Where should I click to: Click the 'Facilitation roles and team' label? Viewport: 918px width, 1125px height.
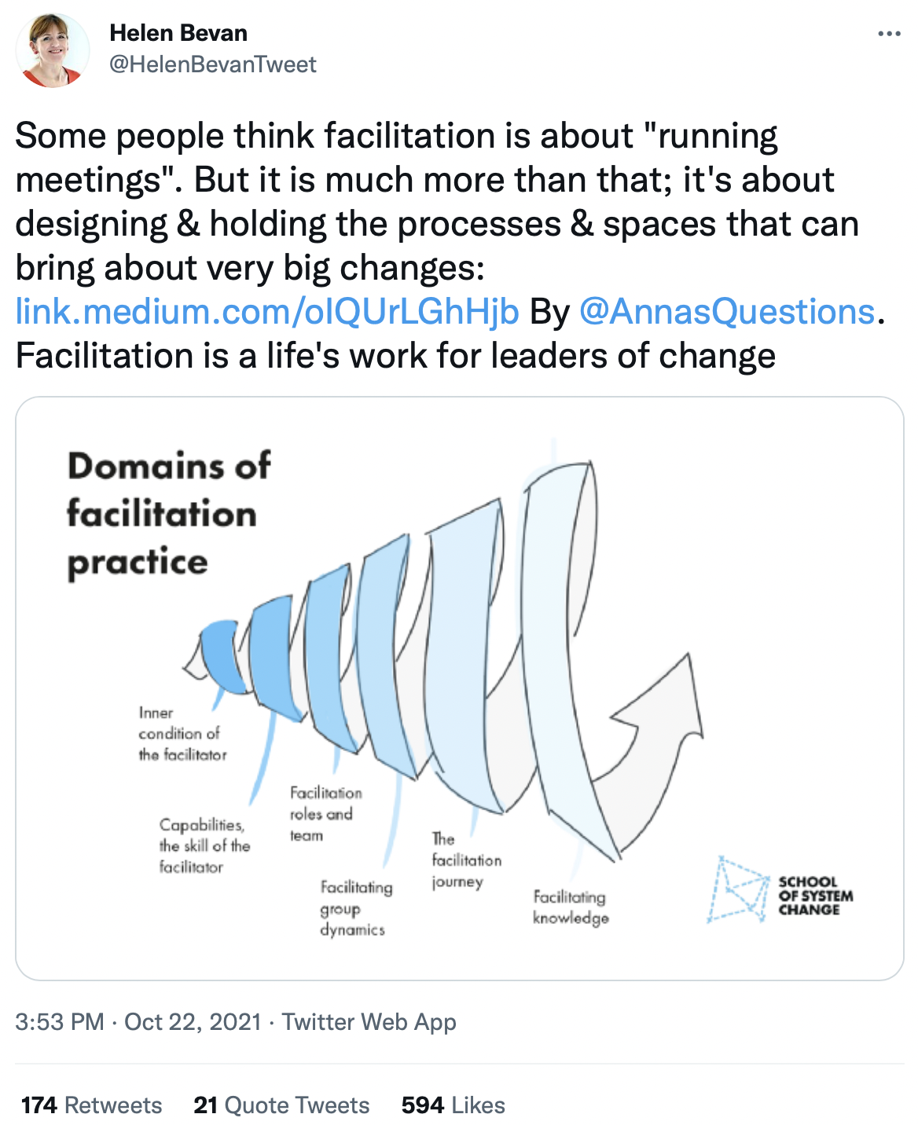point(325,814)
